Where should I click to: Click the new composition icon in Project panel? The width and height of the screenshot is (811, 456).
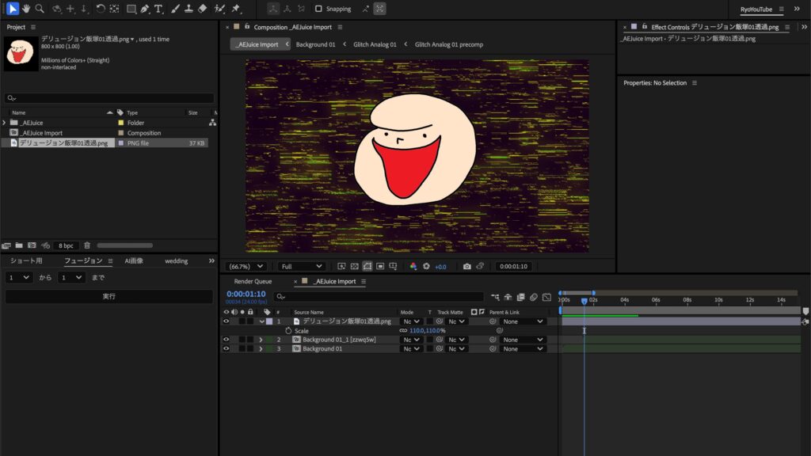point(32,245)
